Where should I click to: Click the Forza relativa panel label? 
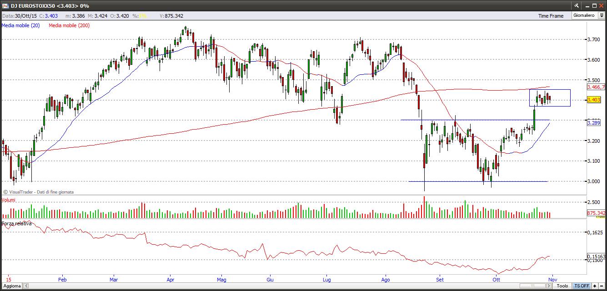tap(17, 223)
